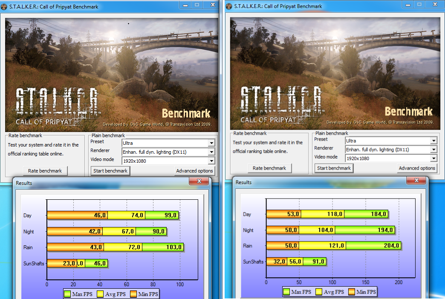Image resolution: width=445 pixels, height=299 pixels.
Task: Click the Rain row label in right results
Action: coord(248,246)
